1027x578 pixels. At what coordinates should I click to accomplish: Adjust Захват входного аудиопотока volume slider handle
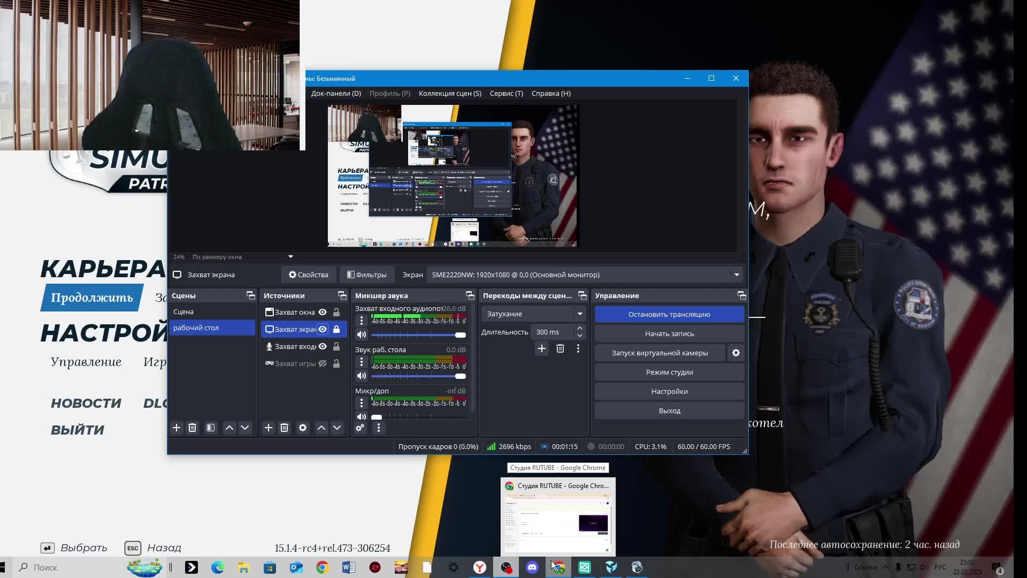pyautogui.click(x=460, y=335)
